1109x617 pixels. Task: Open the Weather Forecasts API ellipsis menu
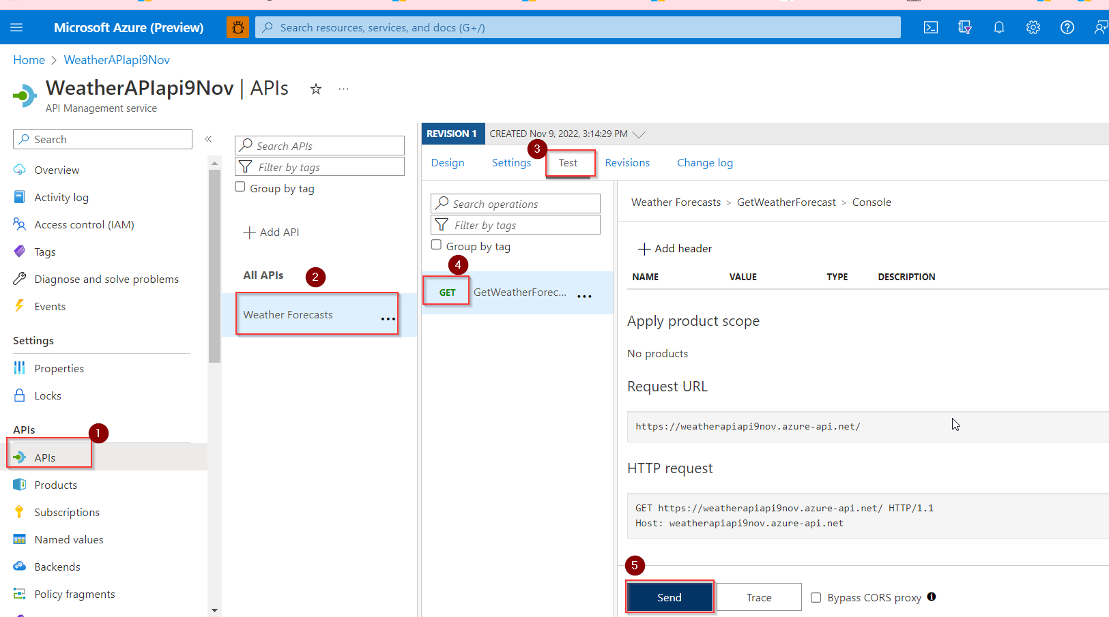388,318
